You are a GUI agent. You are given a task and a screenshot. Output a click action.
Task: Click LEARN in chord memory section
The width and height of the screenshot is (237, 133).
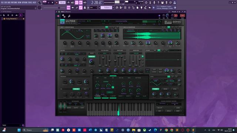(x=178, y=108)
